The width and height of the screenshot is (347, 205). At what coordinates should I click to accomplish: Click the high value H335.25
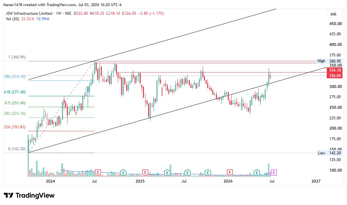pyautogui.click(x=97, y=13)
